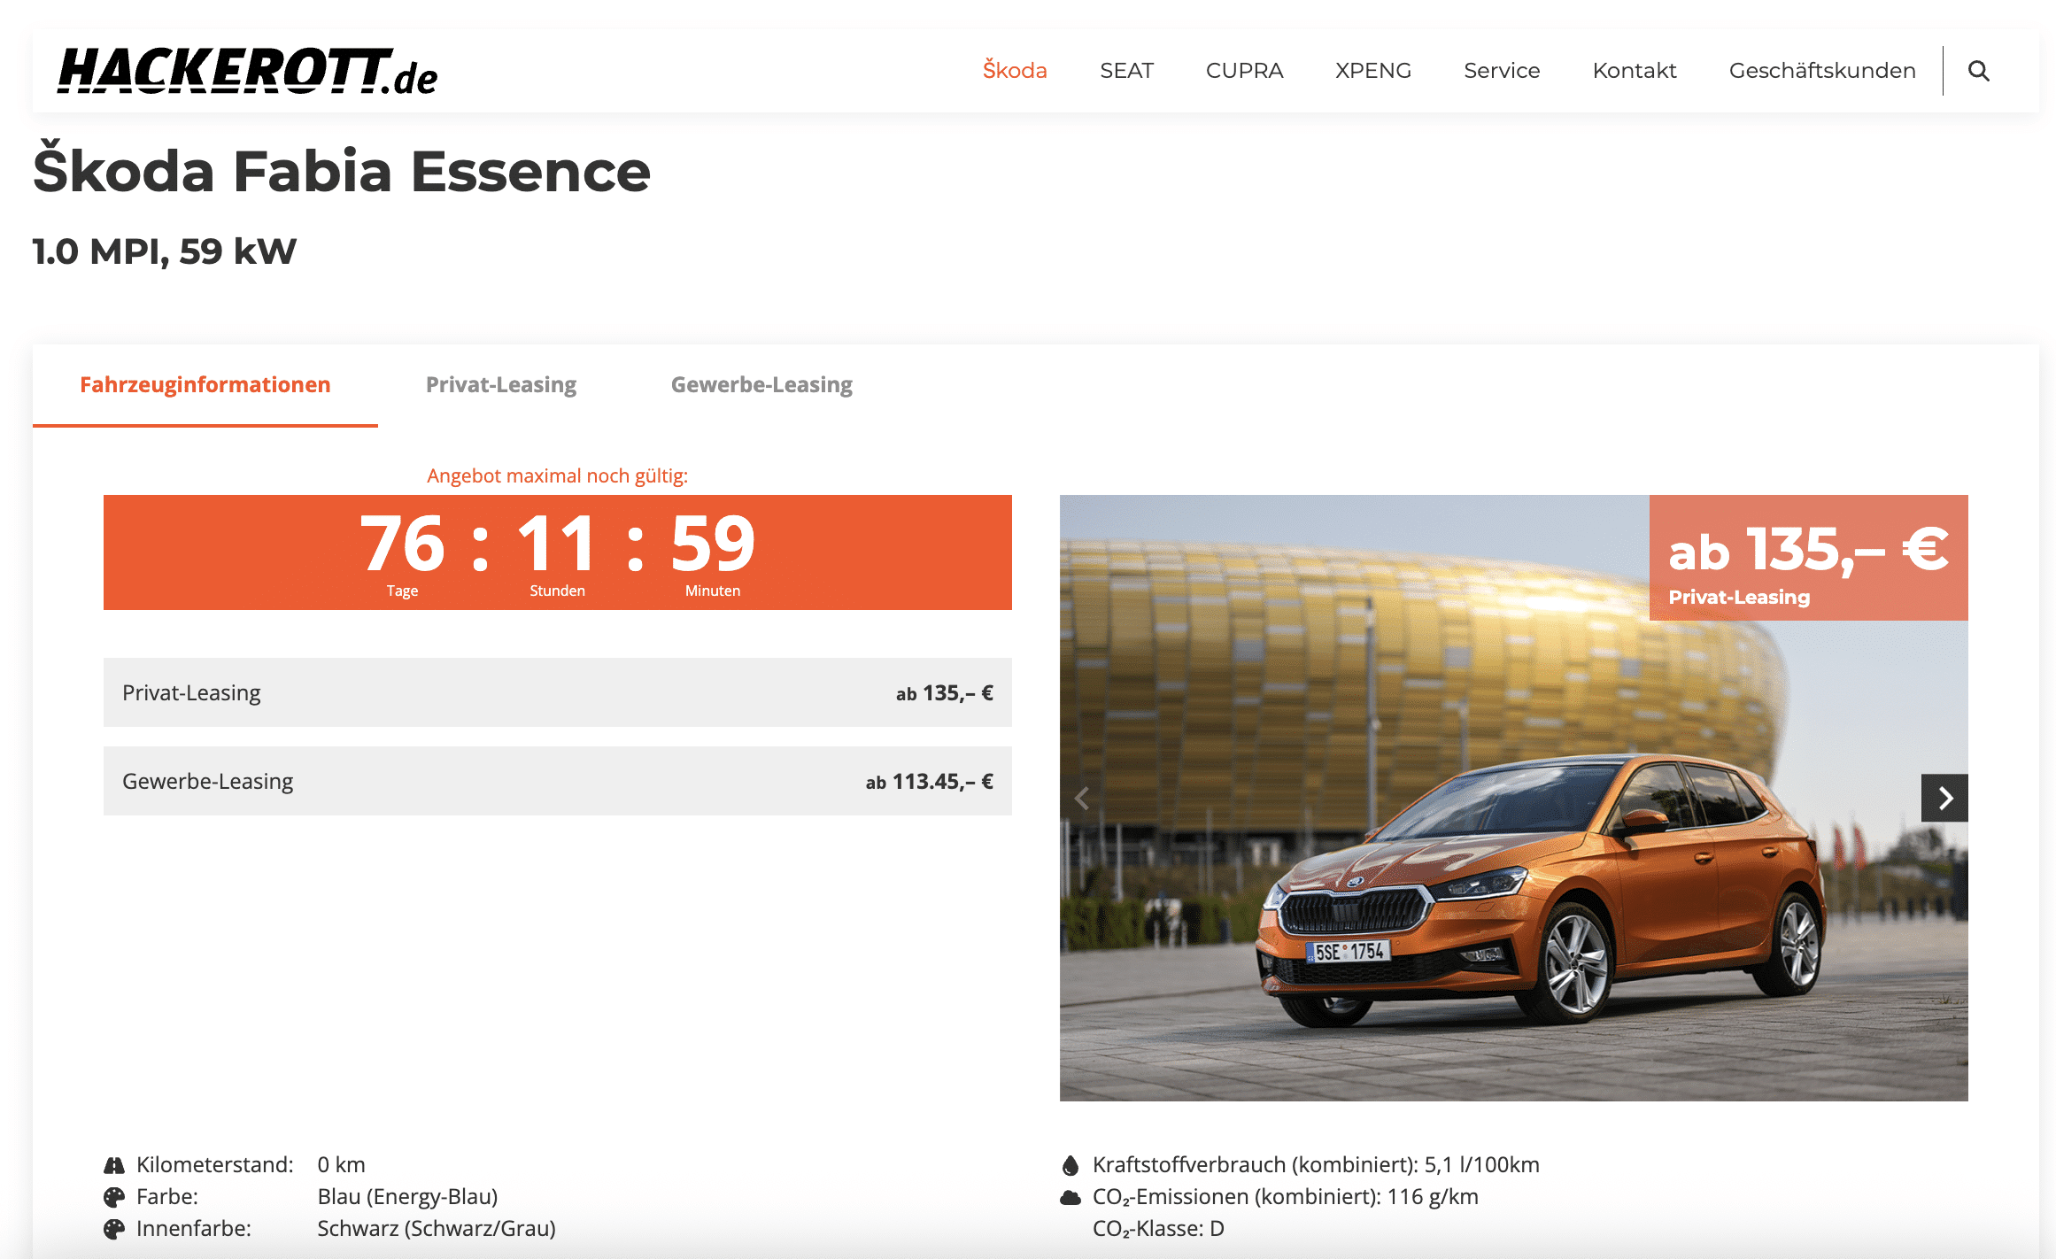Open the Kontakt menu
This screenshot has height=1259, width=2056.
[1635, 71]
